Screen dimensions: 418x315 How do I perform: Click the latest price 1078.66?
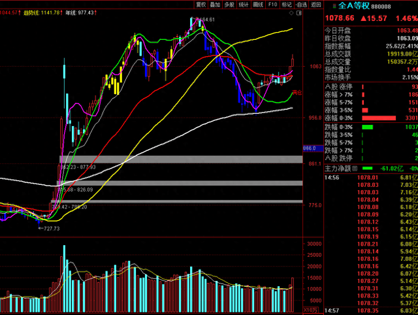click(x=340, y=18)
